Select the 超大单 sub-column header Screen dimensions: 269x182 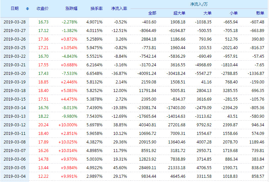pos(180,13)
